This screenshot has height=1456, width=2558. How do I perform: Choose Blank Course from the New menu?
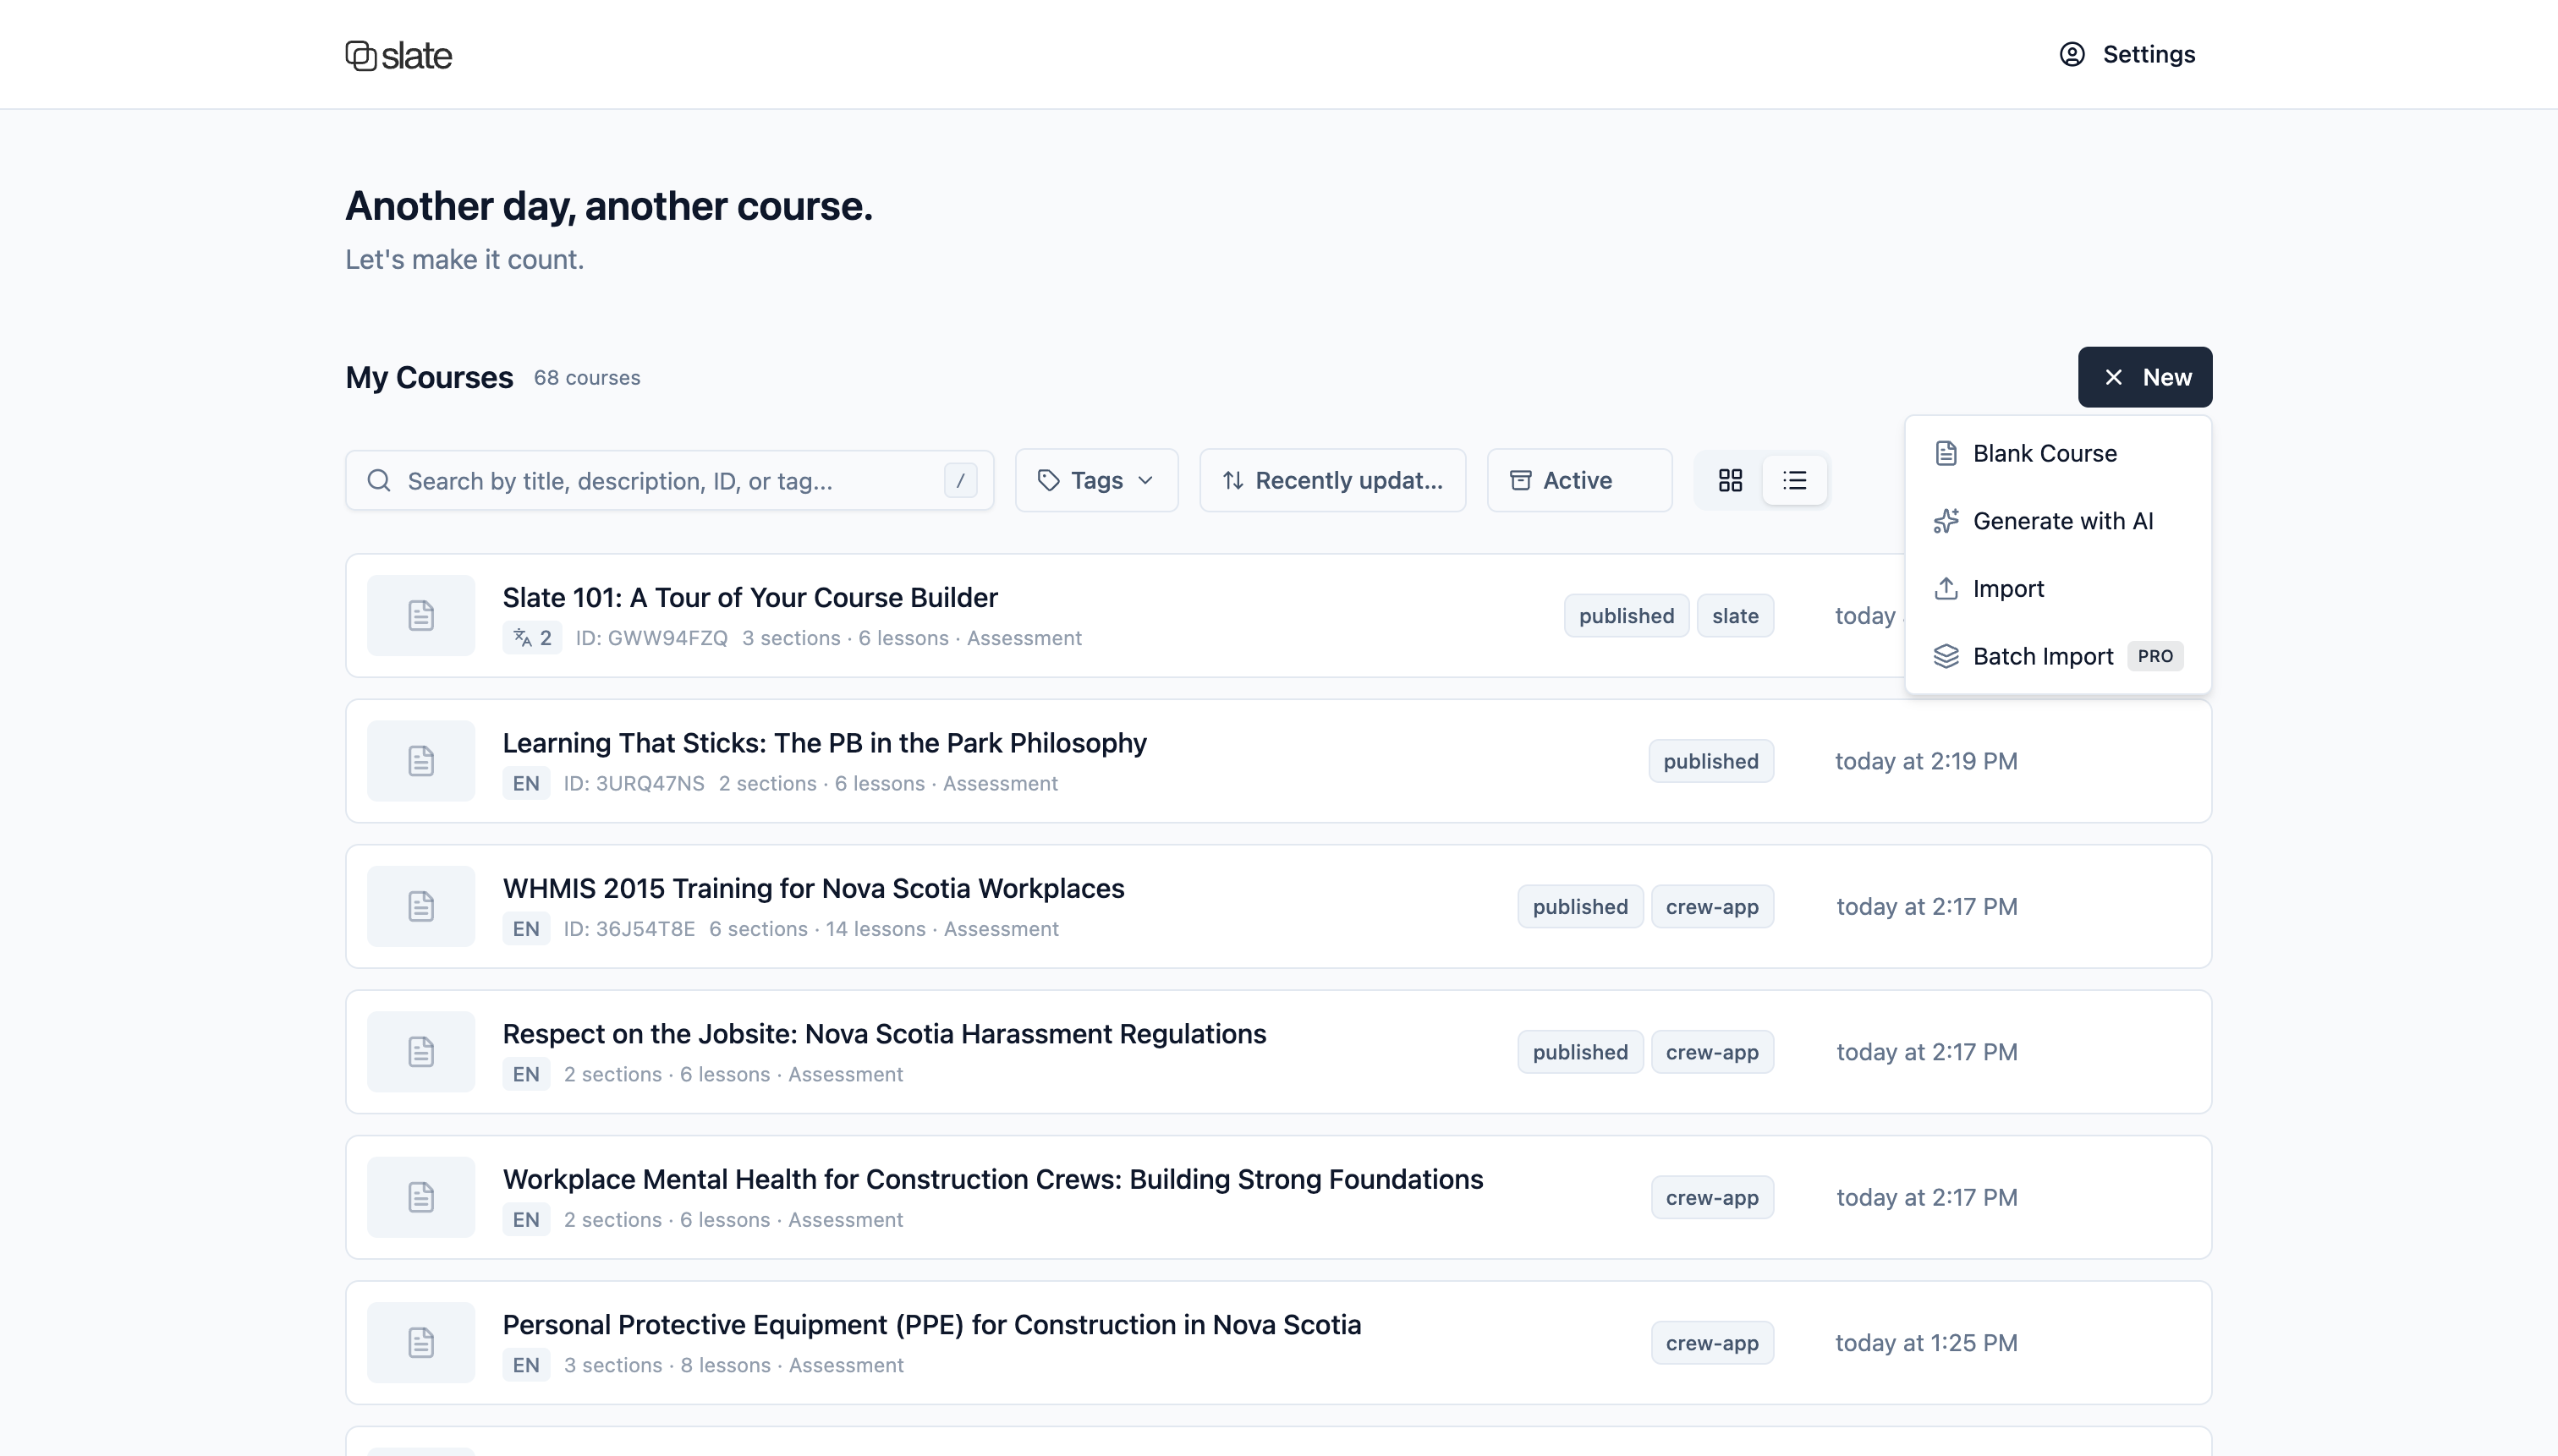pyautogui.click(x=2044, y=452)
